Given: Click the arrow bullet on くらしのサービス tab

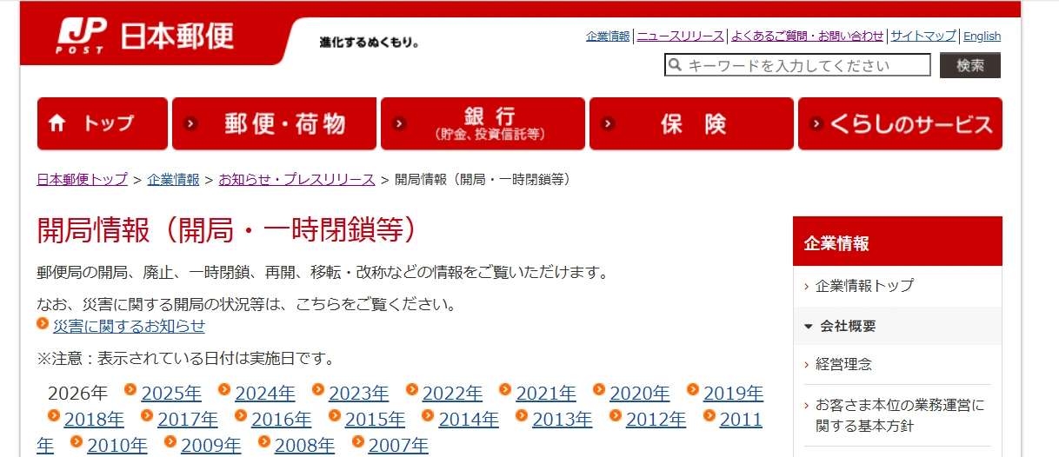Looking at the screenshot, I should [816, 123].
